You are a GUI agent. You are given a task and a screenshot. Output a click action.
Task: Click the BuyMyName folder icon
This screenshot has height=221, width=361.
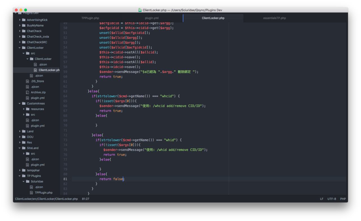coord(24,25)
